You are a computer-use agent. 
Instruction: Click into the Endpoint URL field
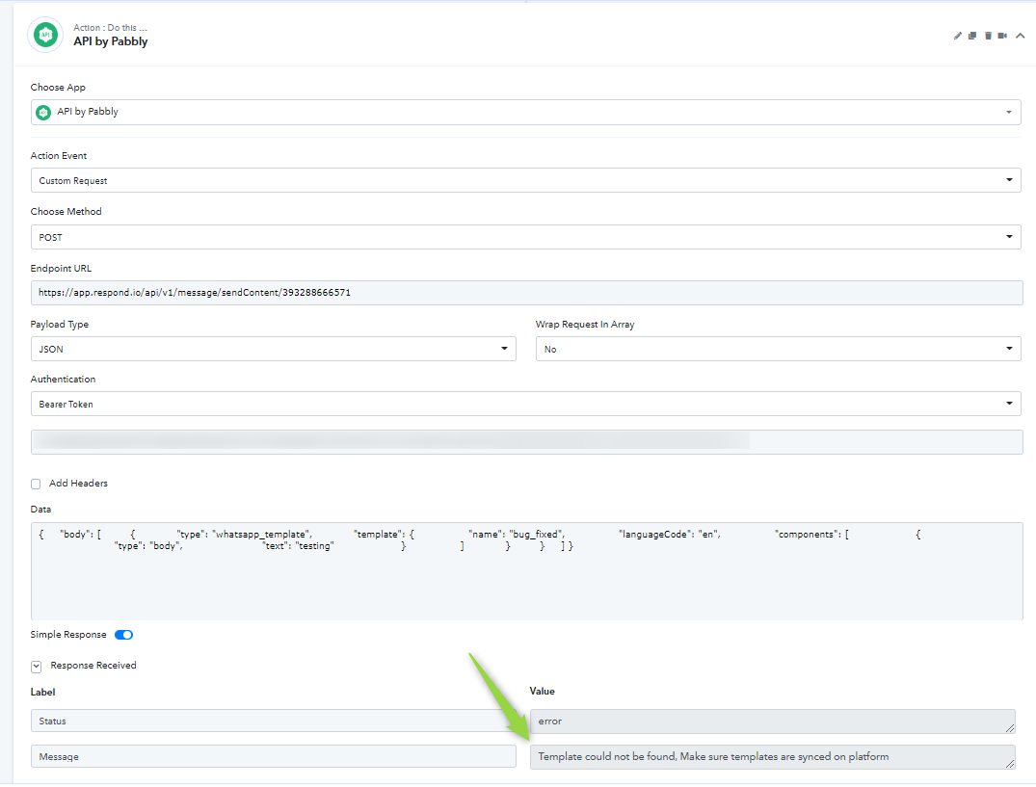click(526, 293)
